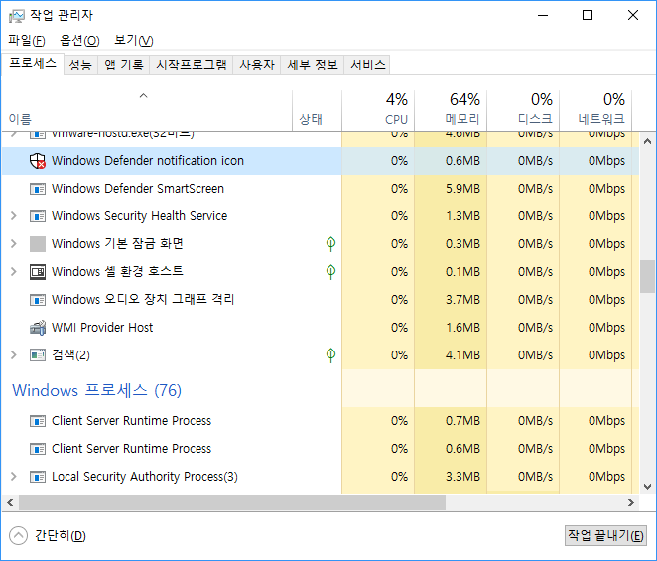This screenshot has height=561, width=657.
Task: Expand the Windows 기본 잠금 화면 row
Action: point(14,243)
